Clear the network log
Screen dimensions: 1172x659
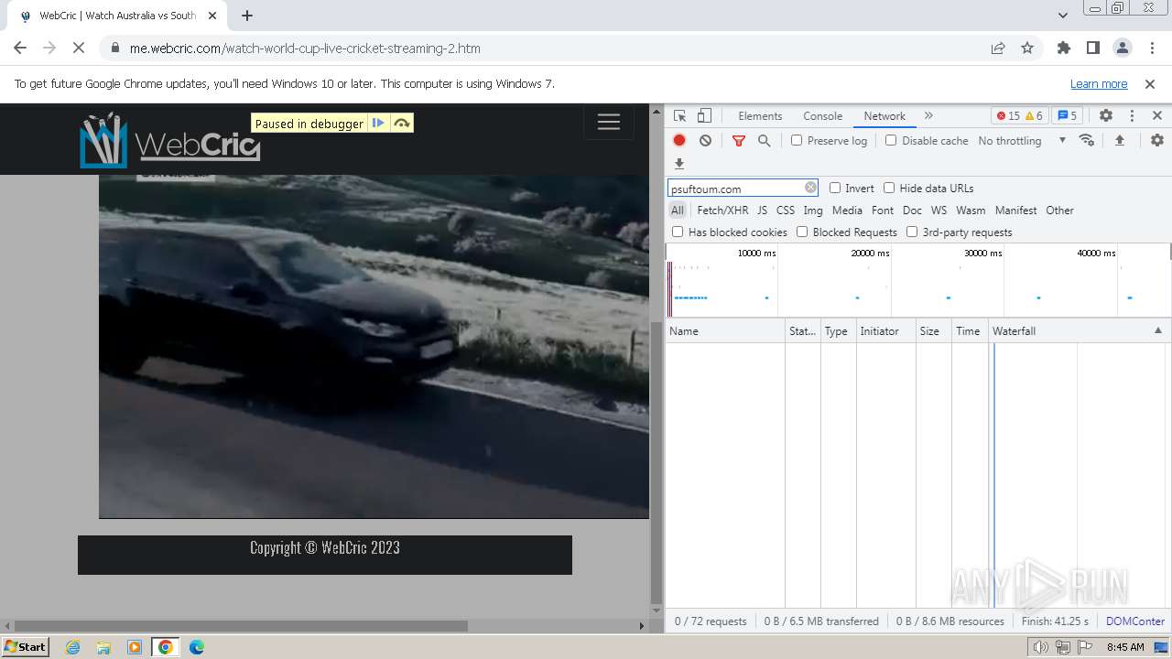[705, 140]
